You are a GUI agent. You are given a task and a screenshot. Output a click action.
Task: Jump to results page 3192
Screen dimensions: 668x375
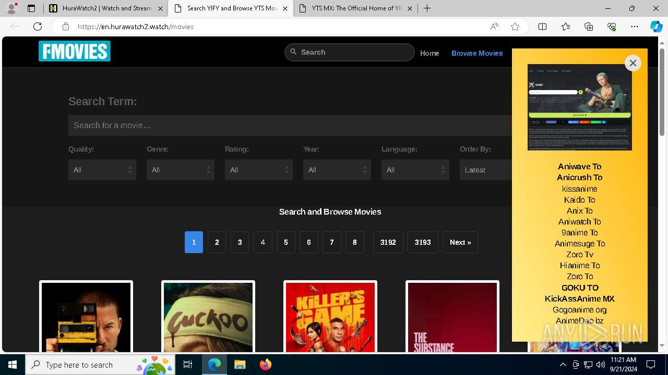(388, 242)
